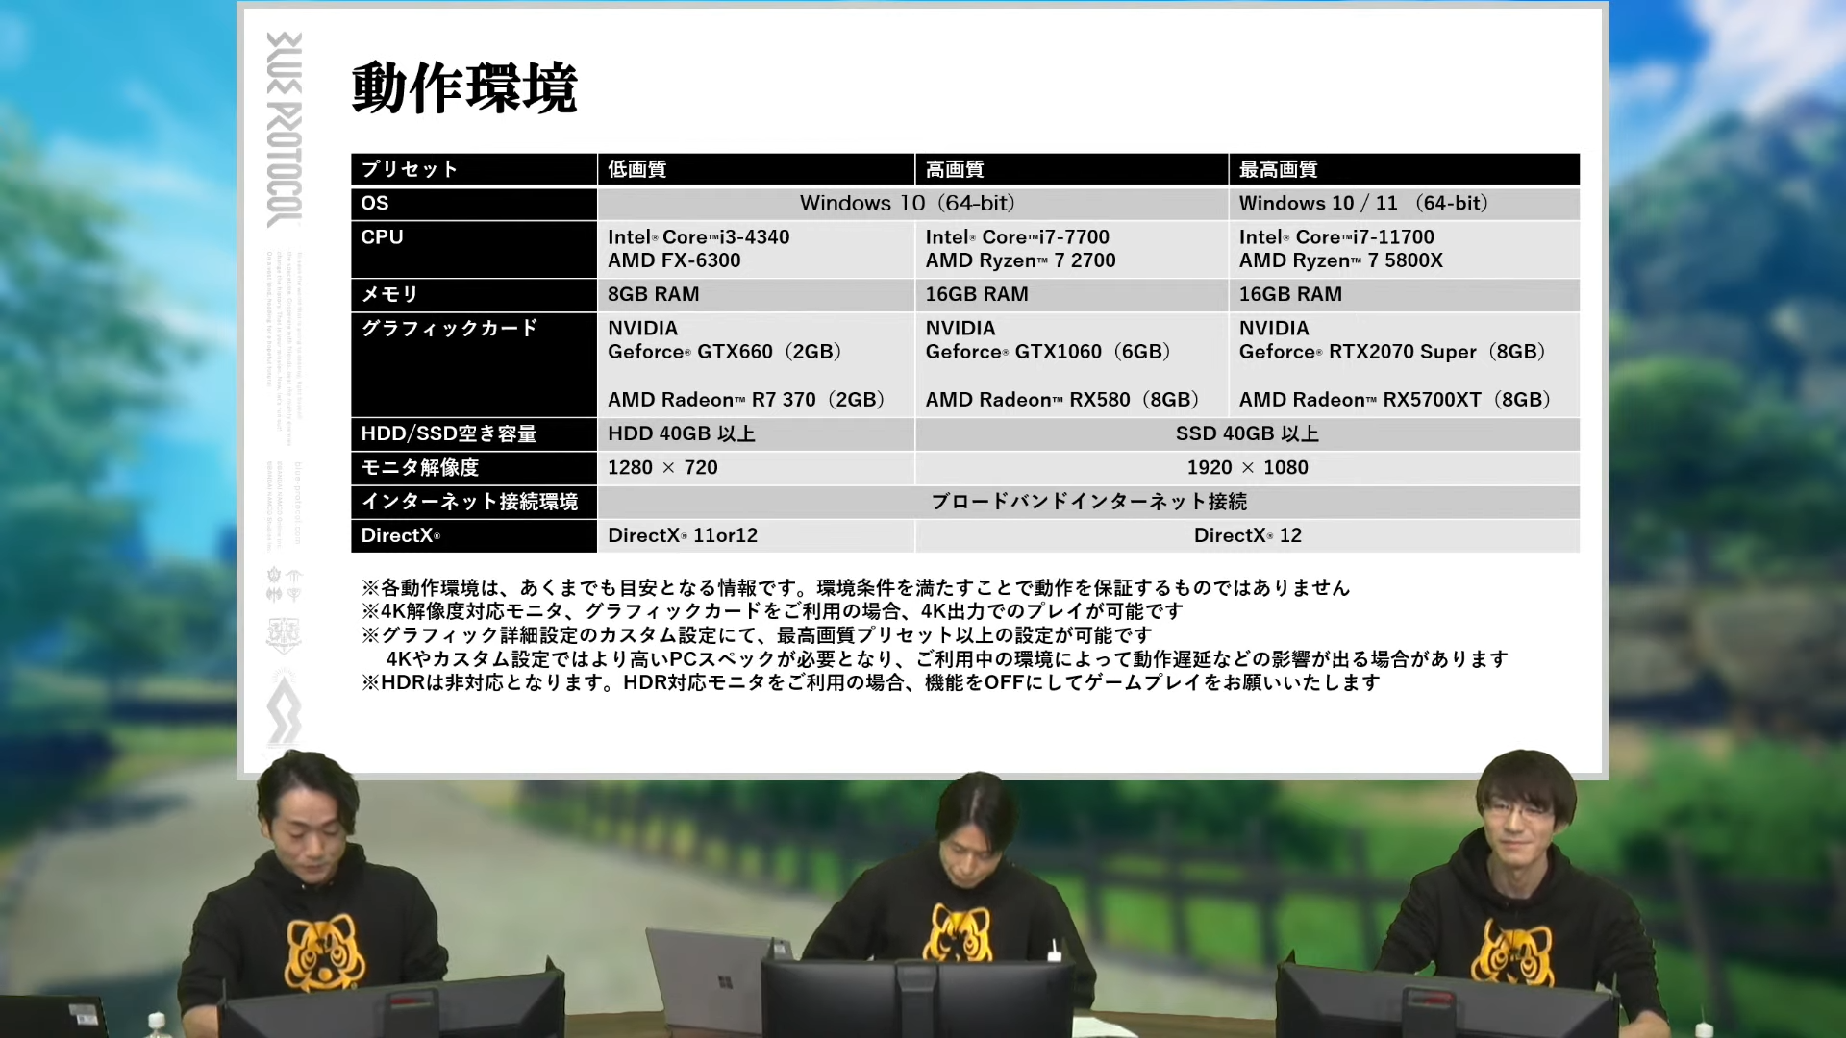Select the プリセット header cell
The height and width of the screenshot is (1038, 1846).
coord(474,169)
